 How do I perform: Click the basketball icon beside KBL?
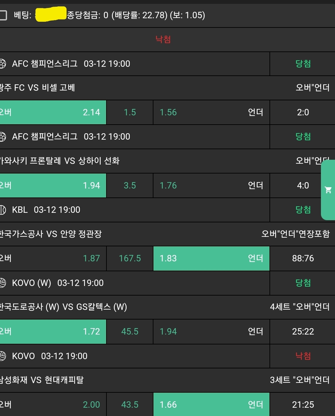click(x=3, y=210)
